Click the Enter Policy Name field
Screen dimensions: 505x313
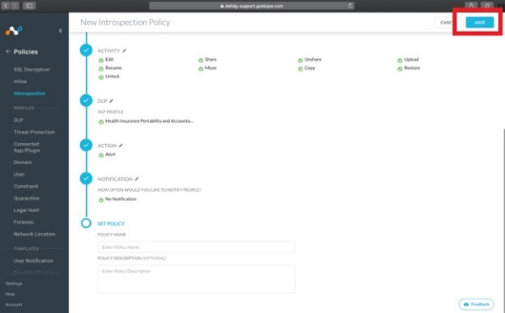(x=196, y=247)
